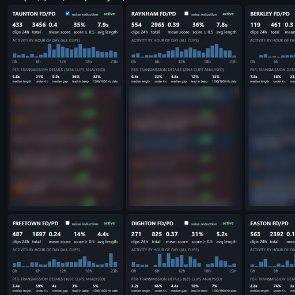Click Raynham's 7.8s avg length
The width and height of the screenshot is (295, 295).
pos(222,25)
